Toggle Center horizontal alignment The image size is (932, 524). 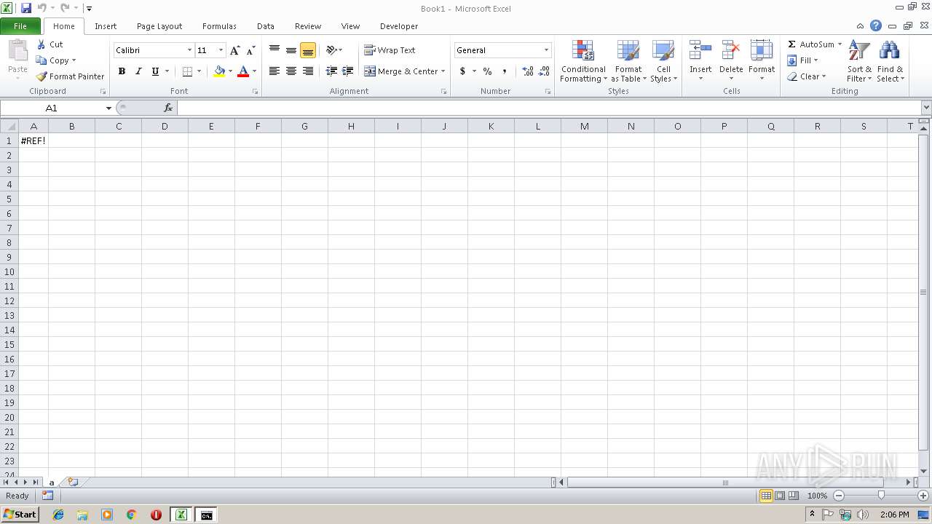point(291,71)
